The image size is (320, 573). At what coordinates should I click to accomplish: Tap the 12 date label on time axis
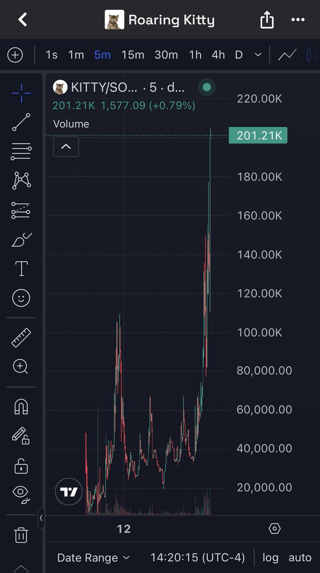(x=124, y=529)
